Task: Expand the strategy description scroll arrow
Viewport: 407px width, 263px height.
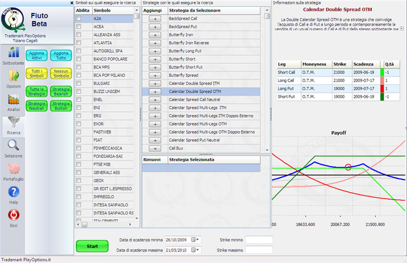Action: pyautogui.click(x=403, y=29)
